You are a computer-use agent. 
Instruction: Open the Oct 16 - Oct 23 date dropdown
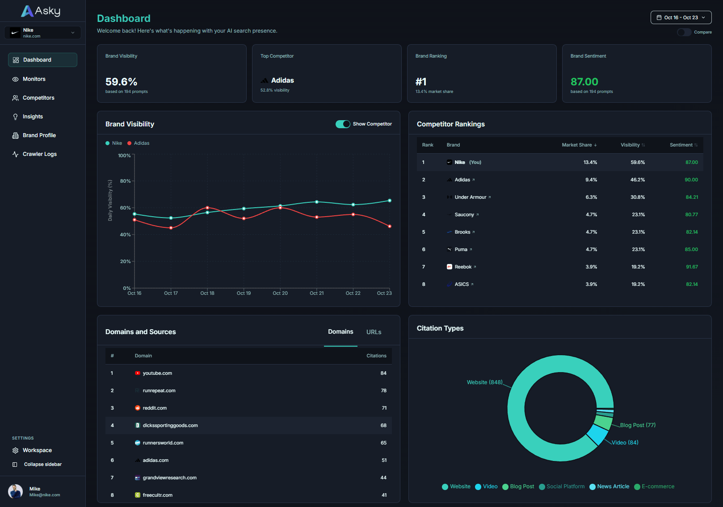tap(681, 17)
